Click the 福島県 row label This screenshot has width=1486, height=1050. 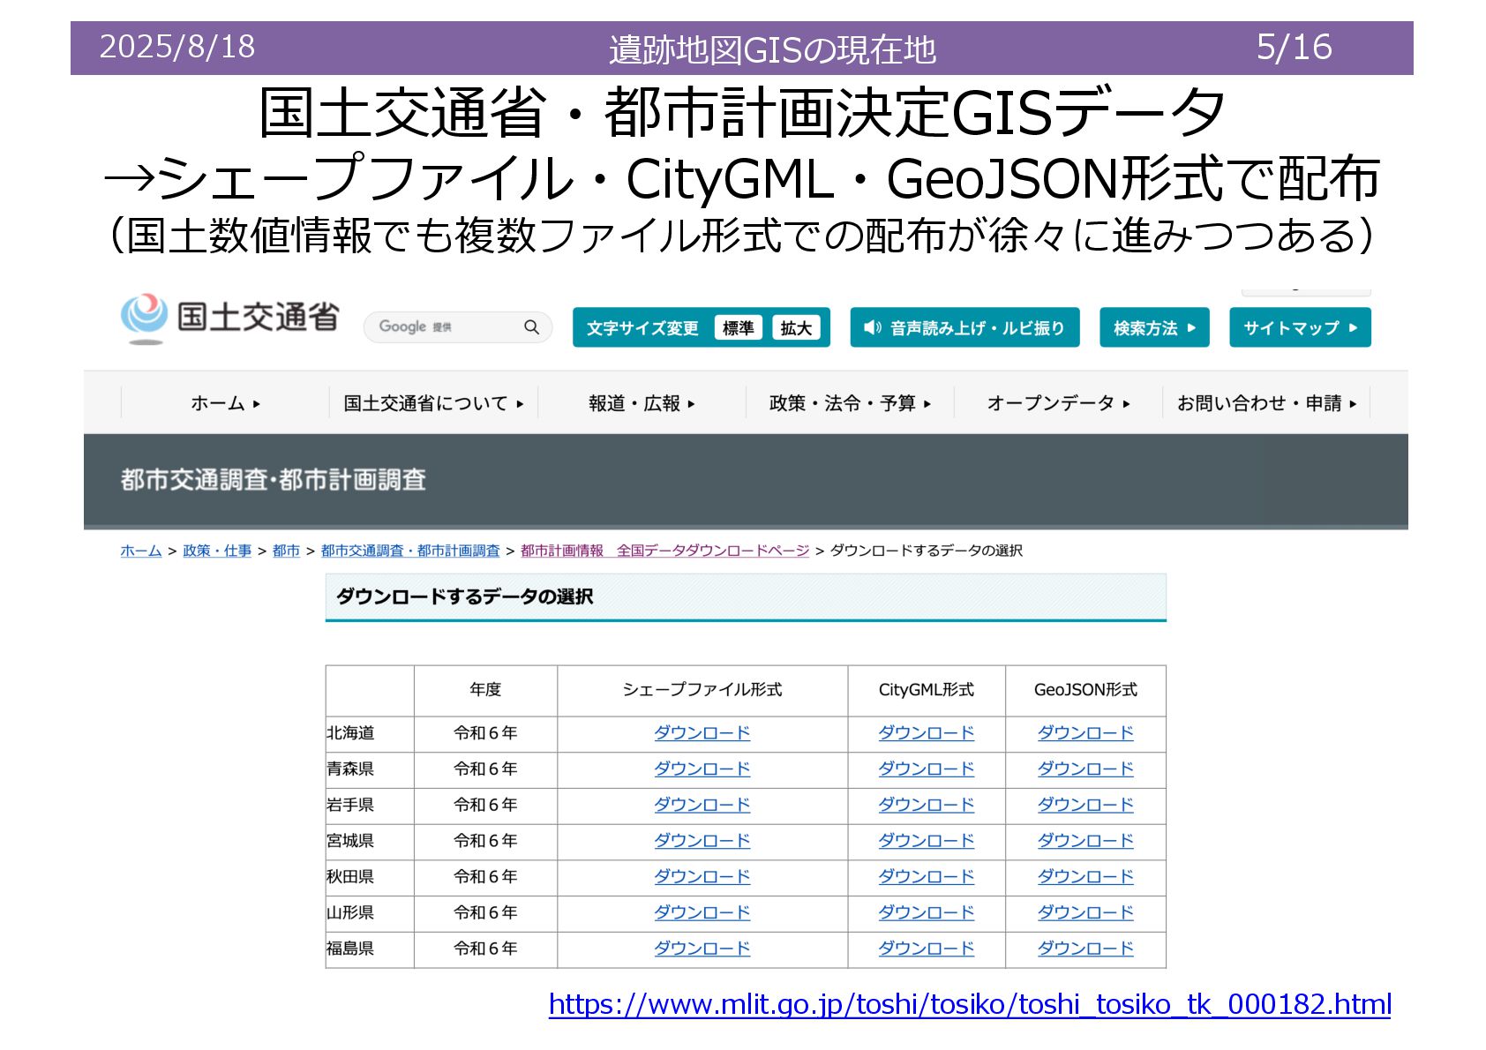click(350, 949)
